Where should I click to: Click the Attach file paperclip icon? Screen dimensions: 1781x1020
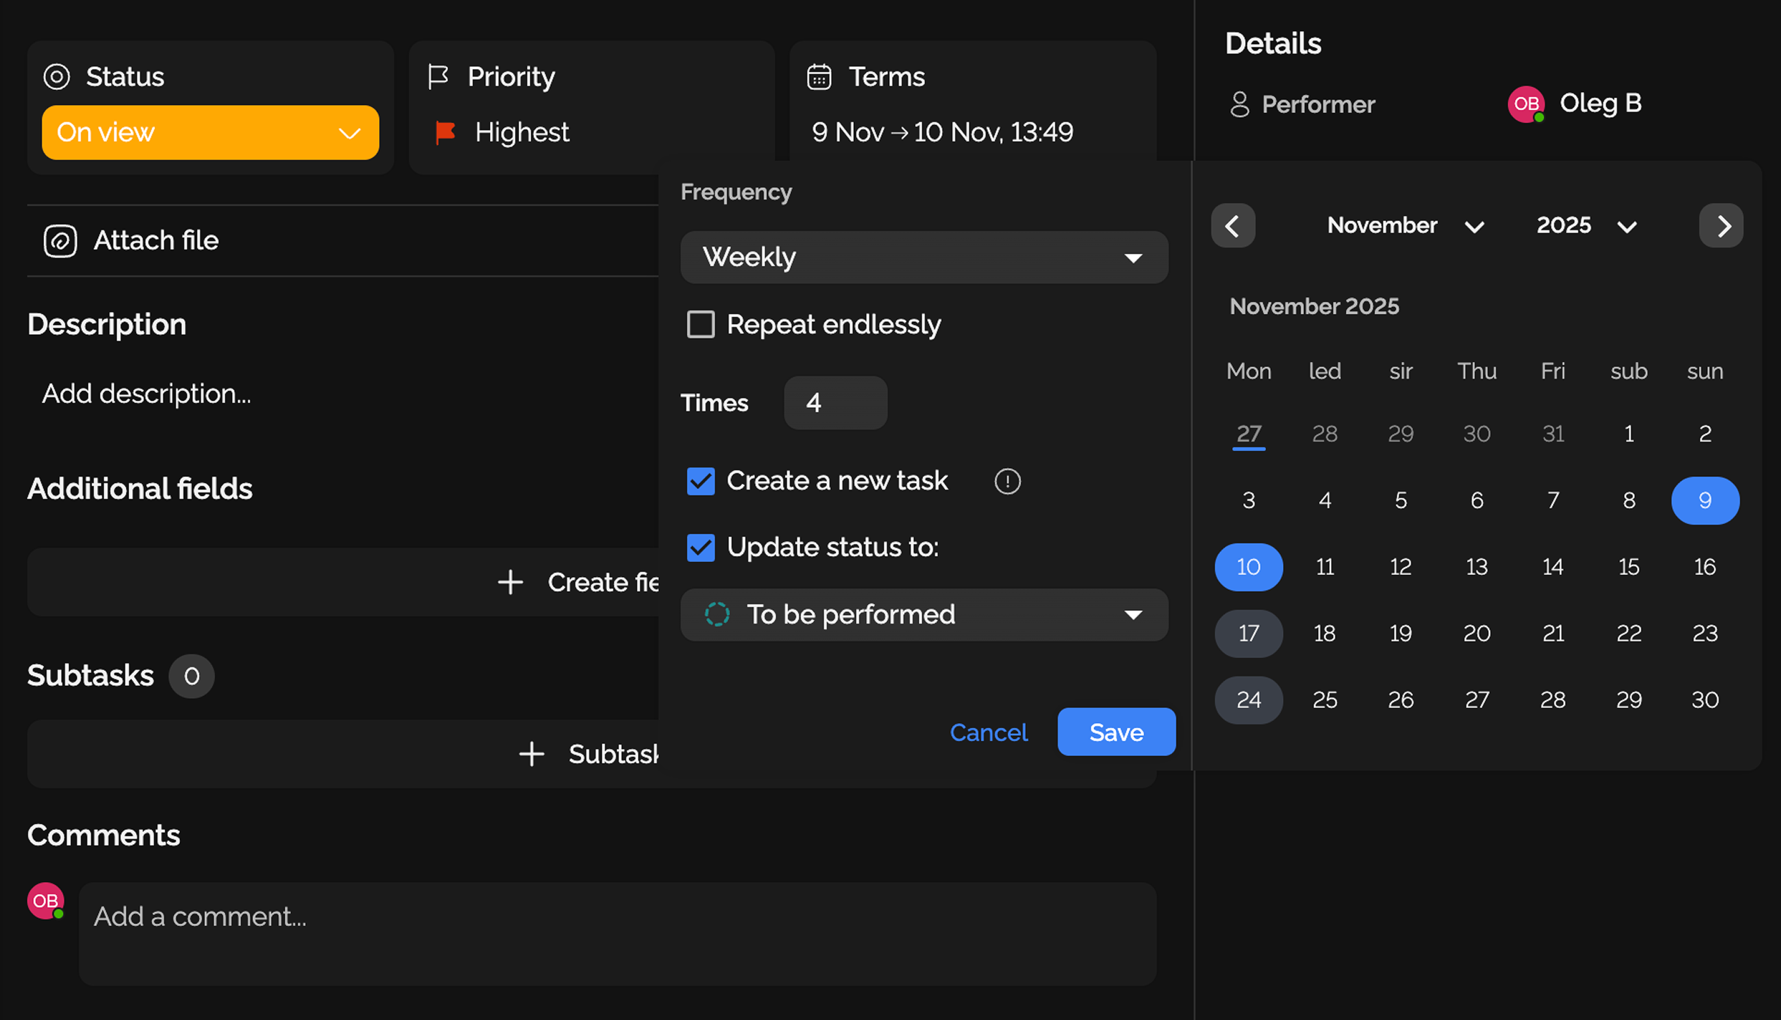[x=60, y=240]
